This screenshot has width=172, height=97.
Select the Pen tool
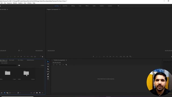point(48,74)
